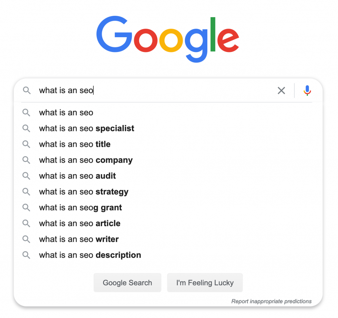Viewport: 338px width, 318px height.
Task: Click the magnifier icon beside 'seo title' suggestion
Action: click(x=26, y=144)
